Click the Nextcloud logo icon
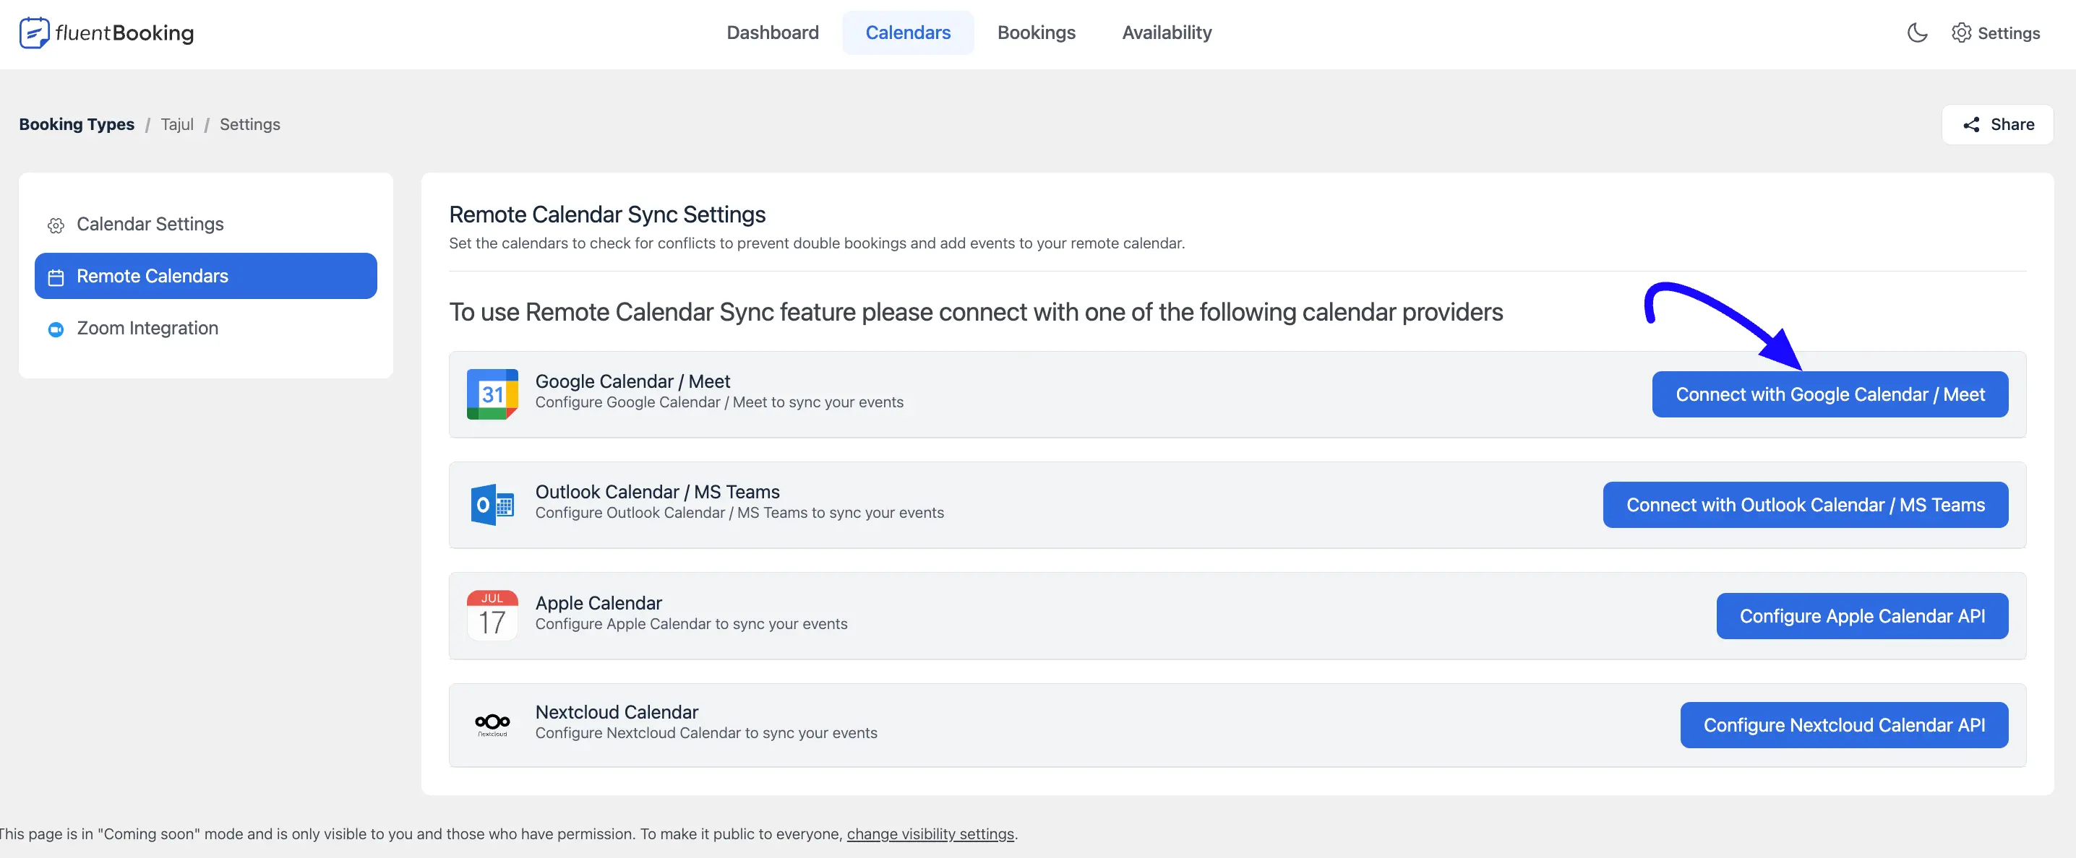Viewport: 2076px width, 858px height. point(492,724)
